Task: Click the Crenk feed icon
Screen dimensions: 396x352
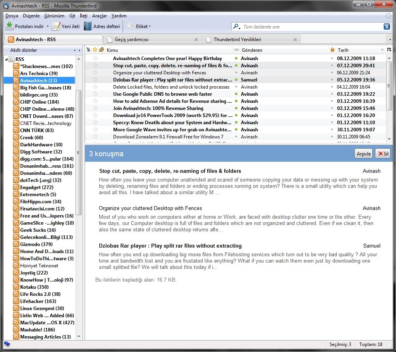Action: (x=16, y=137)
